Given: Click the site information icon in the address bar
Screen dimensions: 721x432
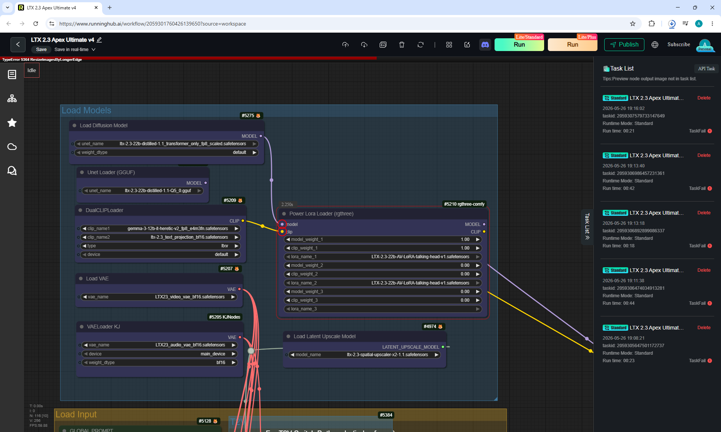Looking at the screenshot, I should coord(52,24).
